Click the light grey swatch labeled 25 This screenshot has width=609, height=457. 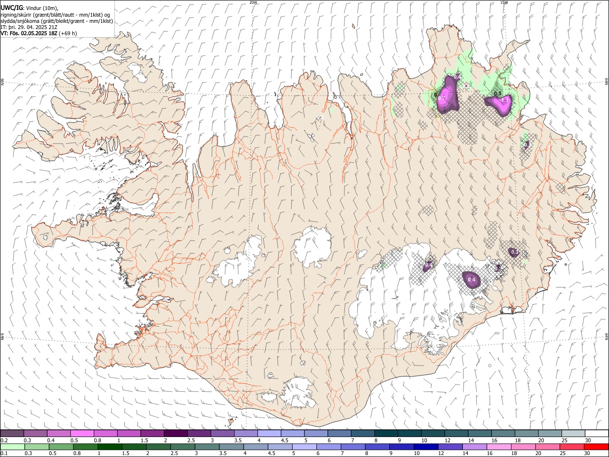pyautogui.click(x=573, y=433)
